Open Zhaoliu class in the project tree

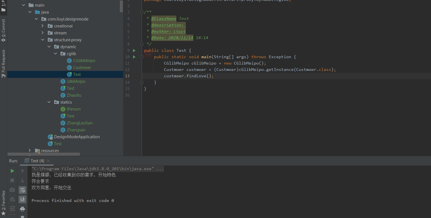(74, 95)
